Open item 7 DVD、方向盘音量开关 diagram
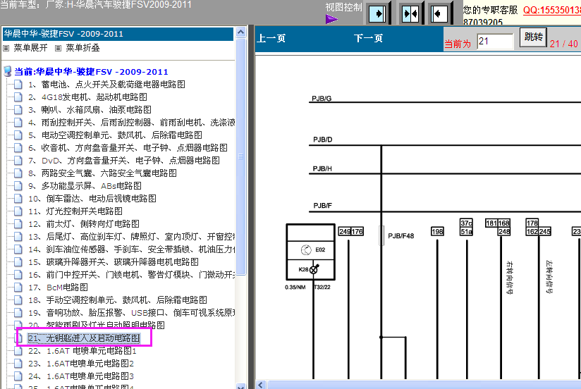The image size is (581, 389). [x=124, y=161]
